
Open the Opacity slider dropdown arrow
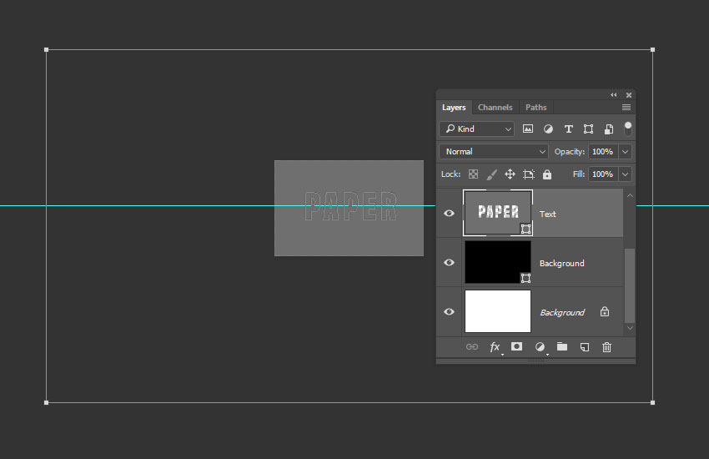(x=626, y=152)
